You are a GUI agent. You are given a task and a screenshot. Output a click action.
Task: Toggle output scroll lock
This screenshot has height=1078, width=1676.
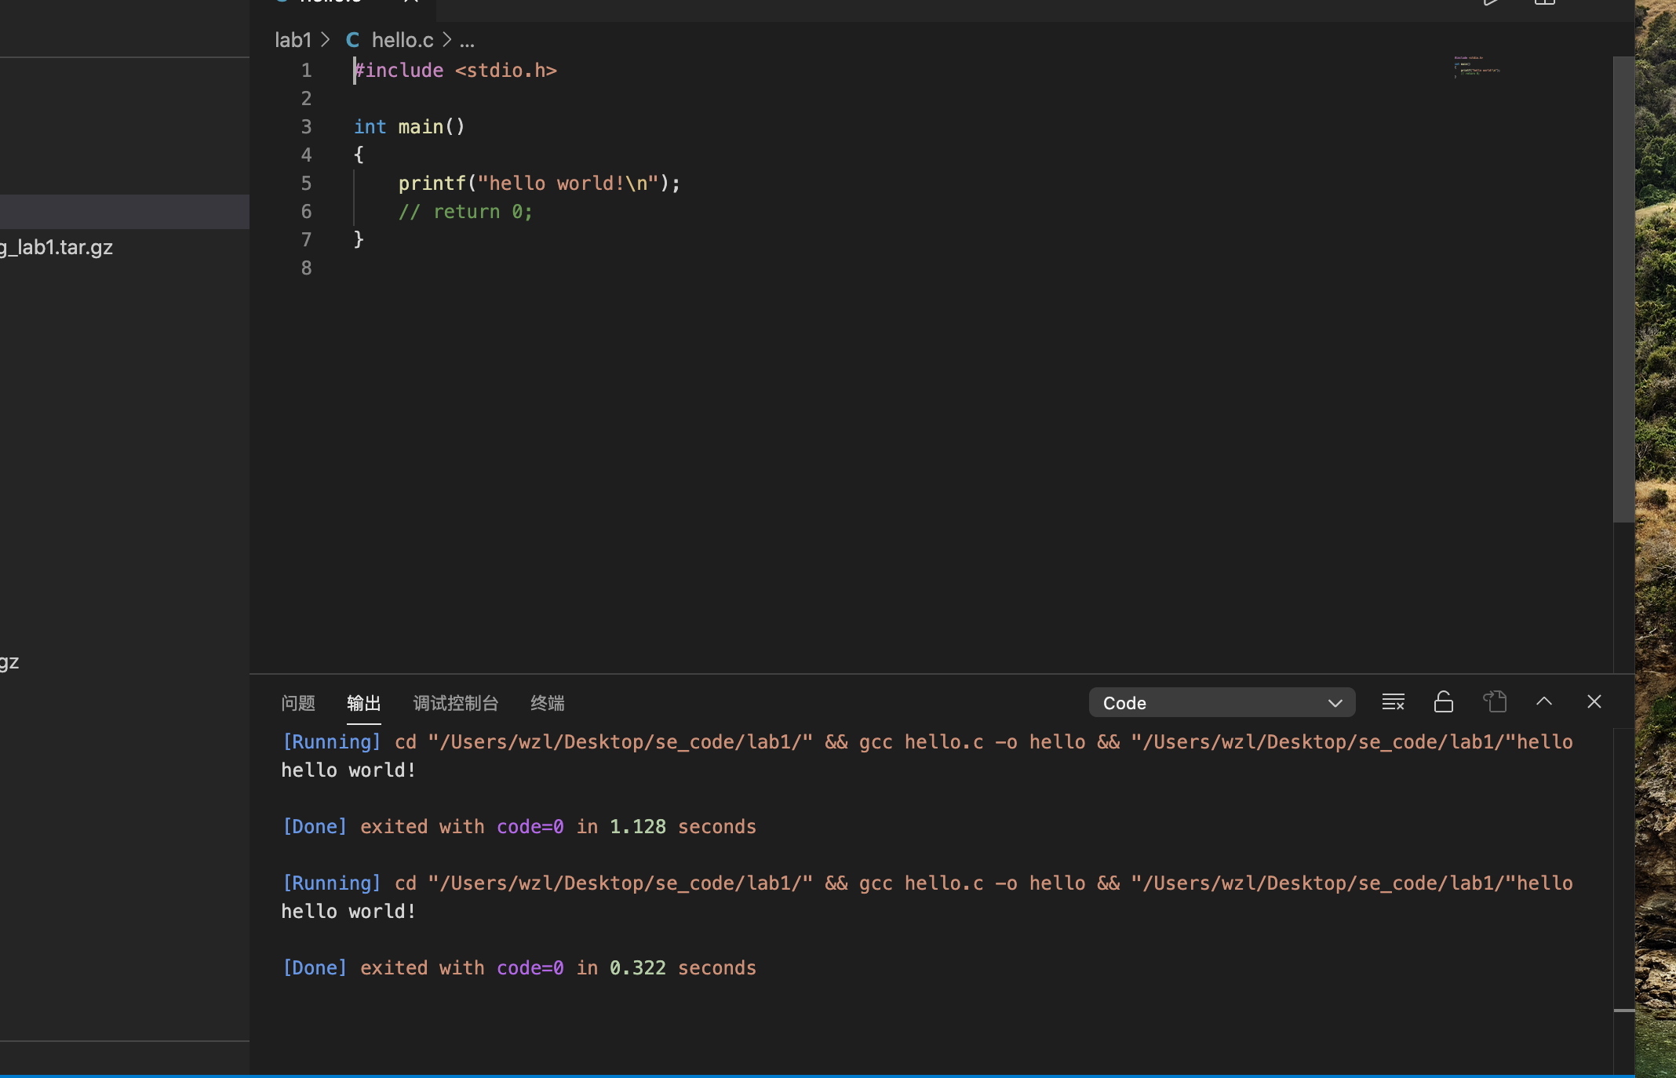[1443, 702]
